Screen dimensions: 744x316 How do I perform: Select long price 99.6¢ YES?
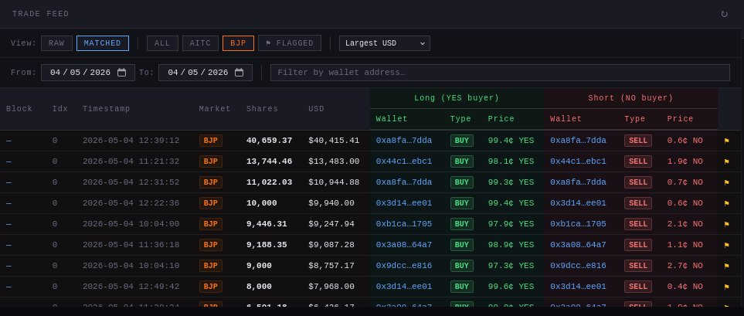511,287
